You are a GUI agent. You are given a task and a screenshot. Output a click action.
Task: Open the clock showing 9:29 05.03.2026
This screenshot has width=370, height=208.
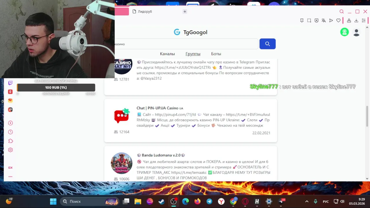tap(357, 201)
